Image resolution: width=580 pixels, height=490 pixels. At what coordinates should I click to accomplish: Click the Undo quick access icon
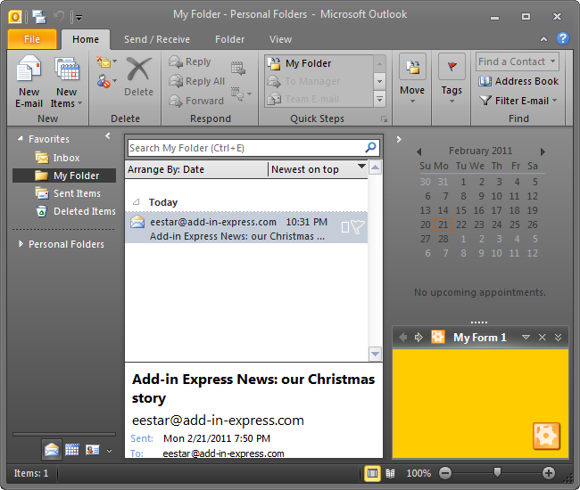coord(59,17)
